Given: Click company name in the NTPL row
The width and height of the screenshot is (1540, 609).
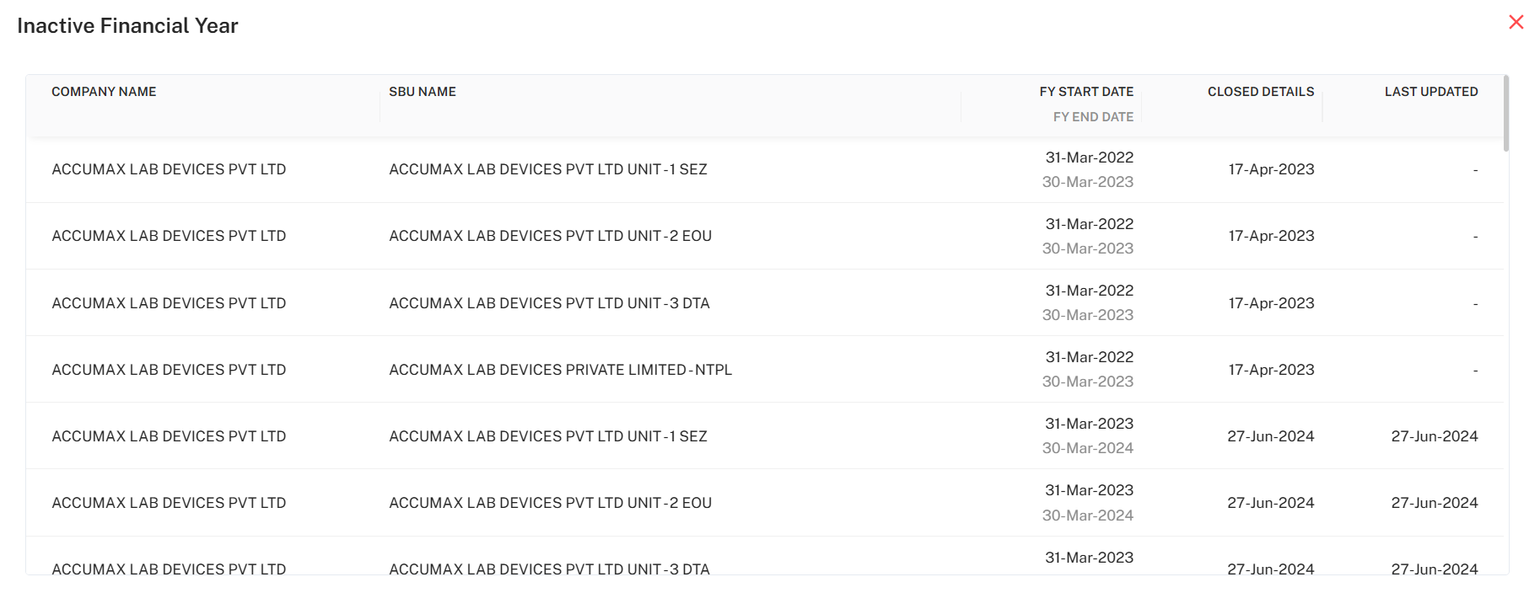Looking at the screenshot, I should click(169, 370).
